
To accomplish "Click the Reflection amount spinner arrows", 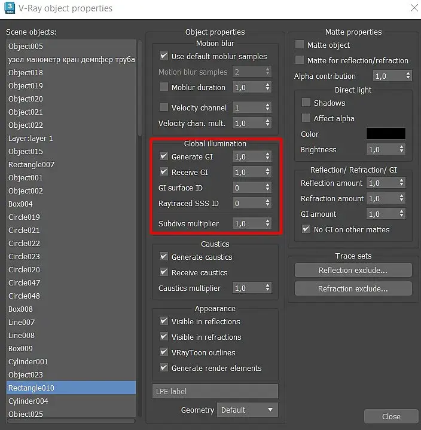I will click(401, 183).
